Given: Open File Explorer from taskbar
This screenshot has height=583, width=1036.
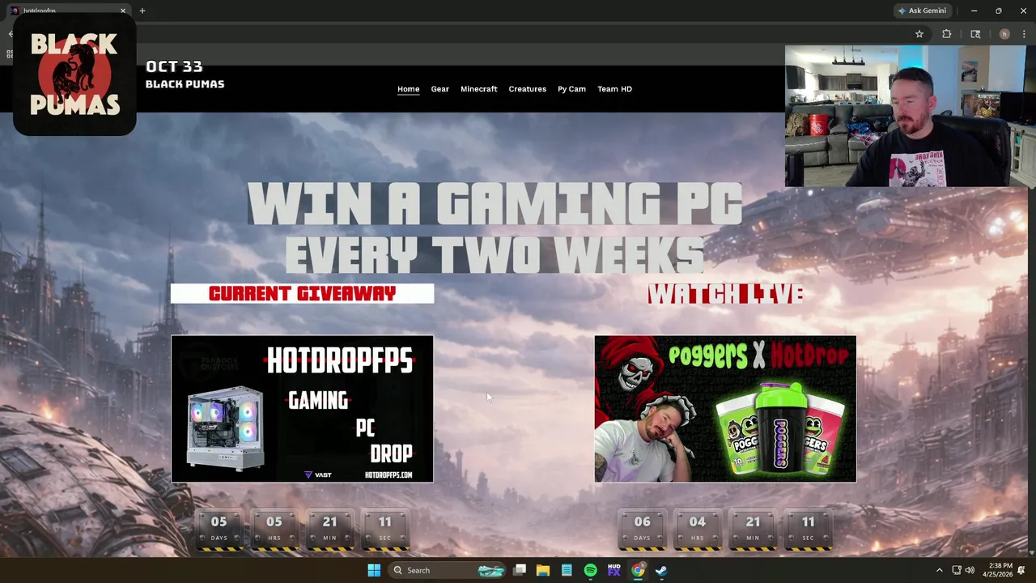Looking at the screenshot, I should click(x=543, y=570).
